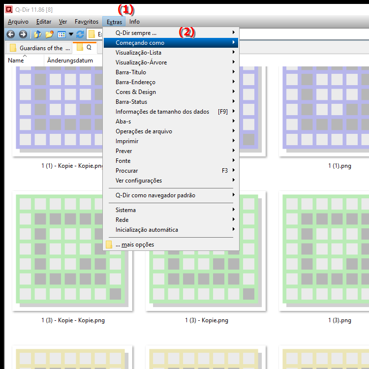This screenshot has height=369, width=369.
Task: Expand the Q-Dir sempre submenu
Action: (x=171, y=33)
